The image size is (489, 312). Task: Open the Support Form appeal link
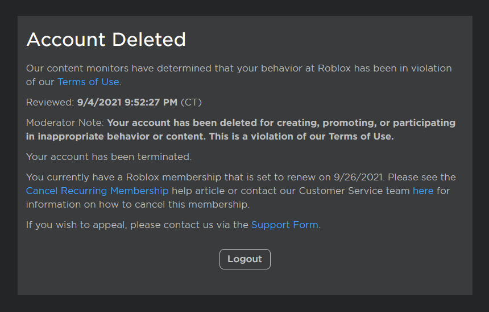point(284,225)
